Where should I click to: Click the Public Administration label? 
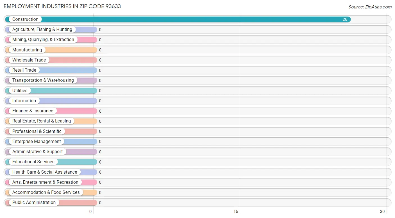pyautogui.click(x=34, y=203)
